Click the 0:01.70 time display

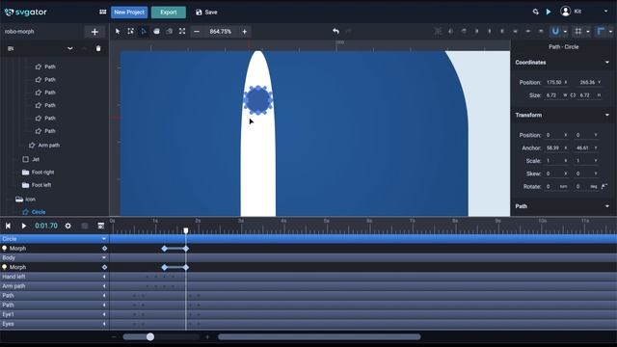pos(46,226)
